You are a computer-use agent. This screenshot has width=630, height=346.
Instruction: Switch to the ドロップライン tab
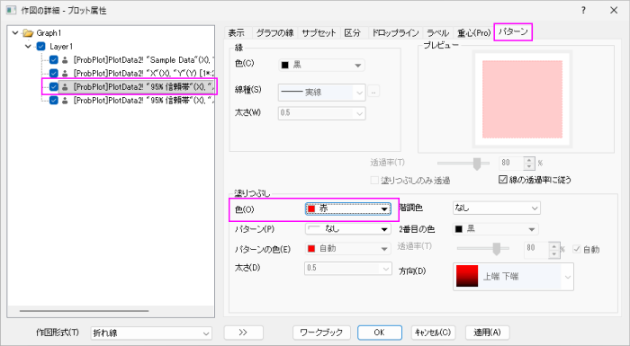(x=395, y=33)
